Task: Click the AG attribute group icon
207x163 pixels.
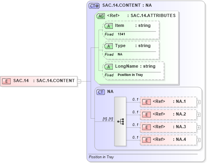Action: coord(101,16)
